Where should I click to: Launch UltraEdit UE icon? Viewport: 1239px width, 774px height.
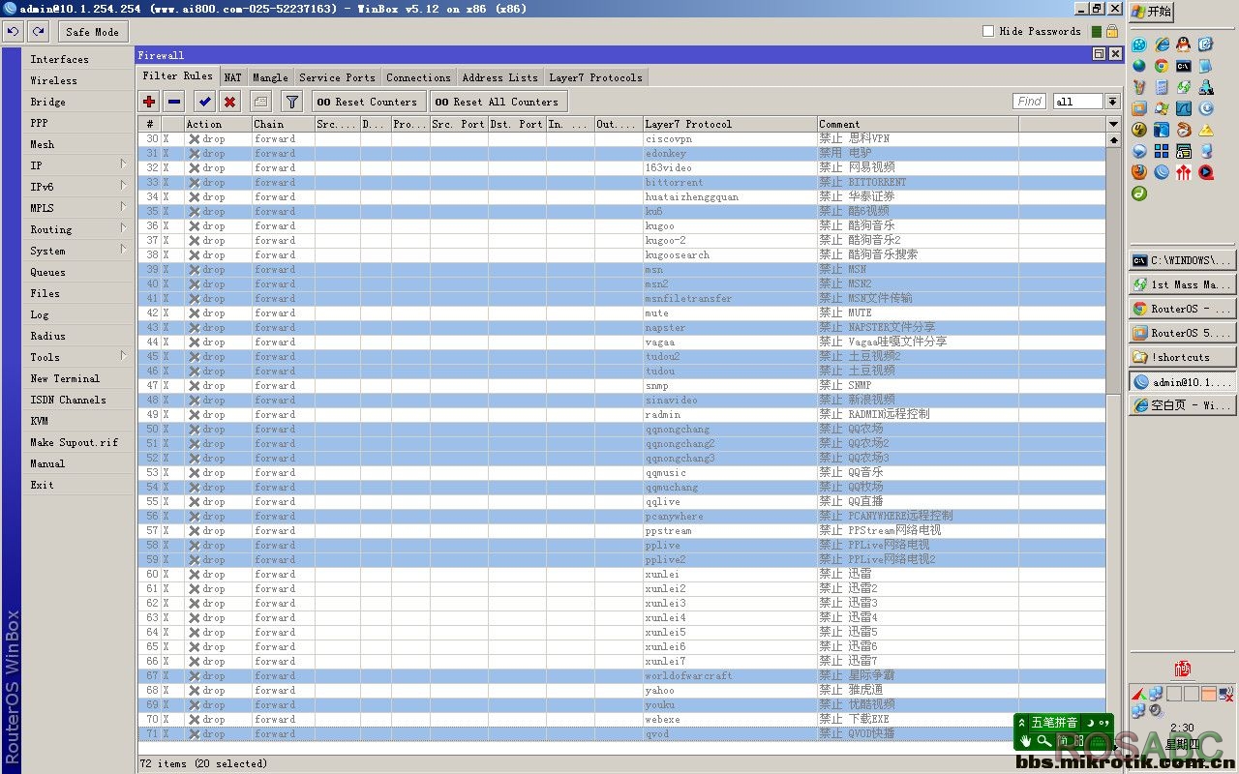tap(1139, 130)
